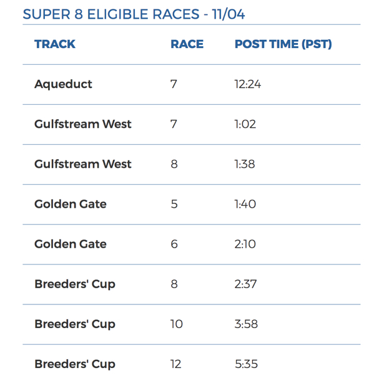
Task: Click the 2:10 post time
Action: click(x=245, y=244)
